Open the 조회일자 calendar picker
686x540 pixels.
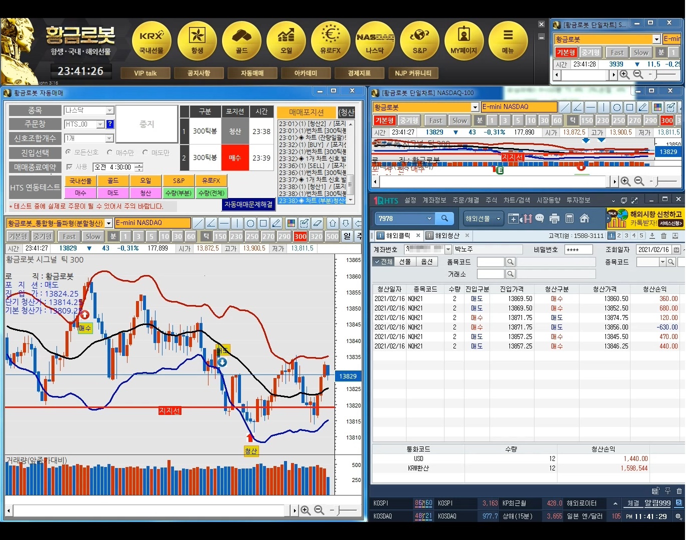[676, 249]
